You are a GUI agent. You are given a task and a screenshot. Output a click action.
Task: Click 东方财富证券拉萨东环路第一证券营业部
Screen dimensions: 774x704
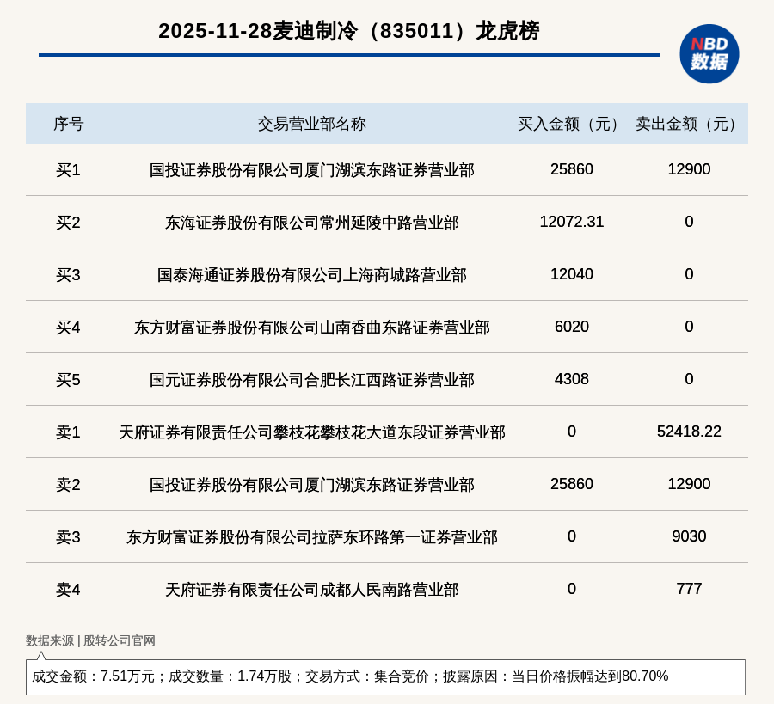click(311, 537)
